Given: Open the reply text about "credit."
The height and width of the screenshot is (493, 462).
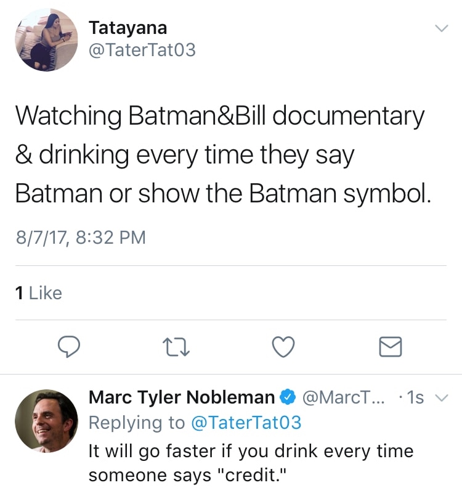Looking at the screenshot, I should point(251,463).
